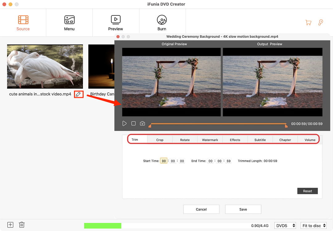Click the trash delete icon

pyautogui.click(x=22, y=225)
